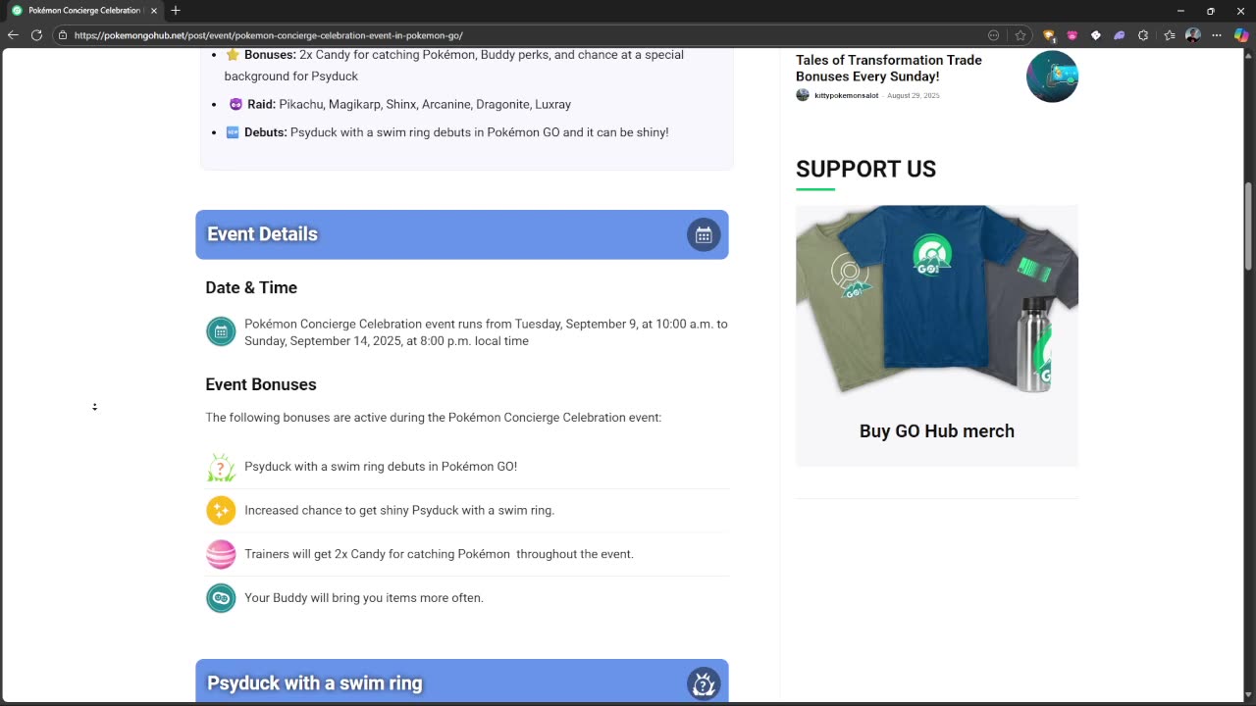Viewport: 1256px width, 706px height.
Task: Click the page vertical scrollbar thumb
Action: coord(1249,226)
